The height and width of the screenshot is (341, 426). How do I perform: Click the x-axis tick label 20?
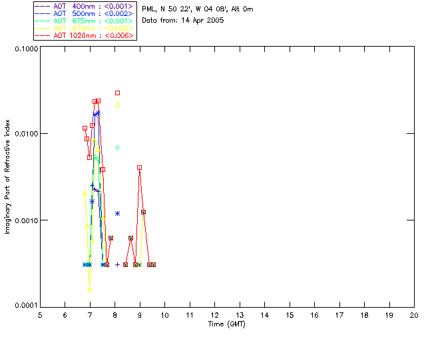[414, 315]
